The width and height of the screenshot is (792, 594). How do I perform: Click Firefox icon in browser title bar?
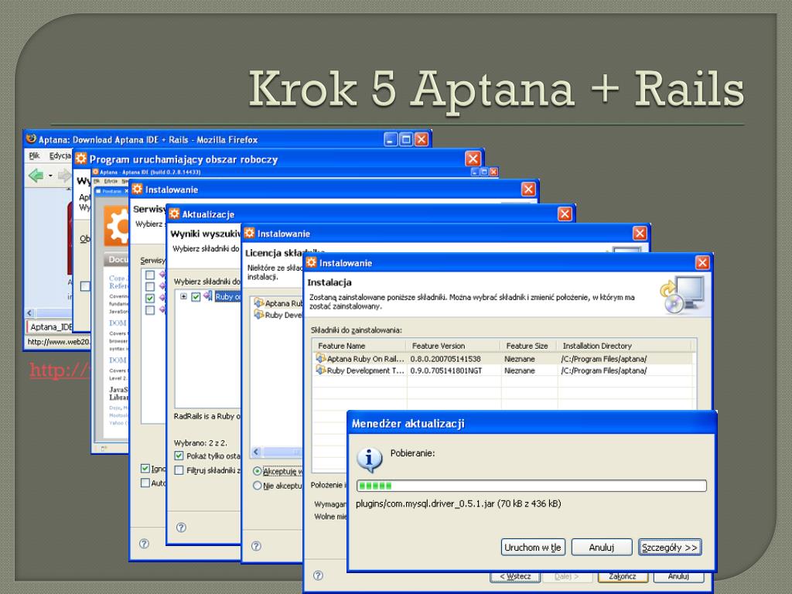click(x=31, y=139)
